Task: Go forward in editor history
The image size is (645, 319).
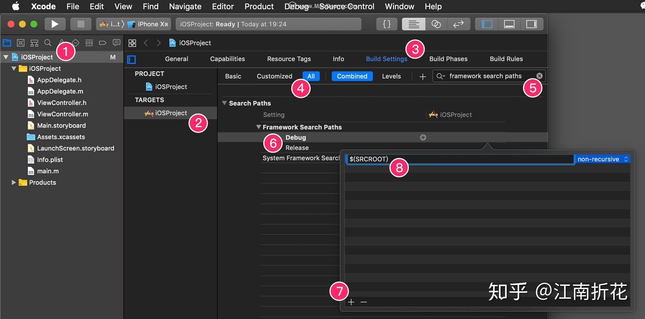Action: pos(159,43)
